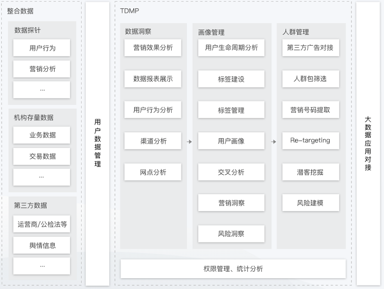The height and width of the screenshot is (289, 384).
Task: Click the 人群包筛选 box
Action: (310, 79)
